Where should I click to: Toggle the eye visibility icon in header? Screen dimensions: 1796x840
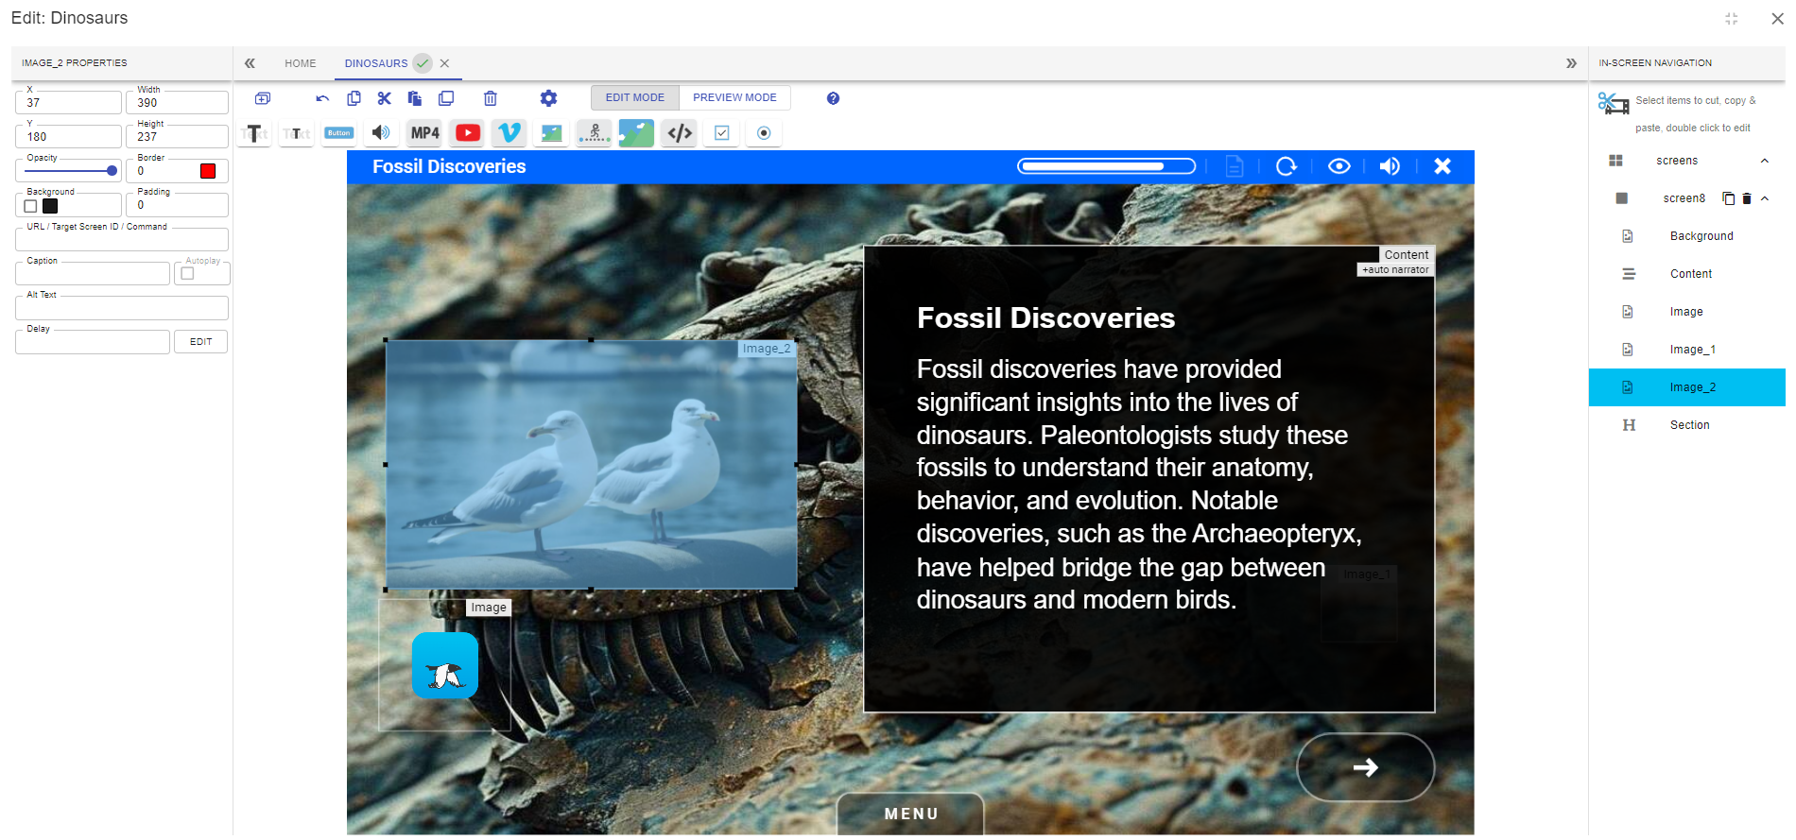1338,166
